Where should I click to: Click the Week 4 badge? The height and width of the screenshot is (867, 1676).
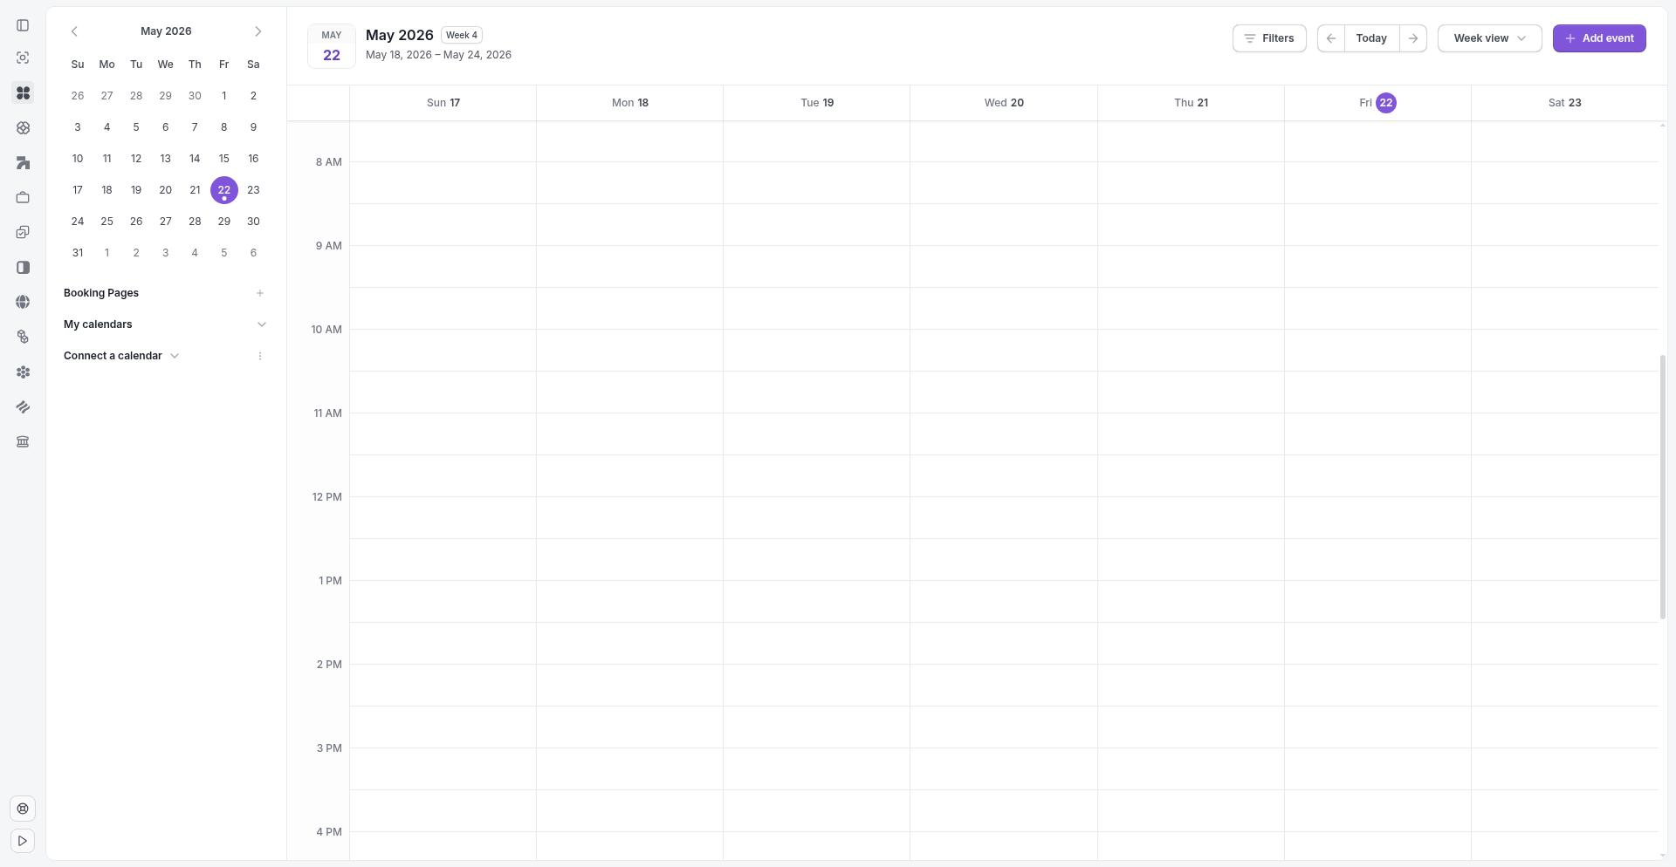click(462, 35)
